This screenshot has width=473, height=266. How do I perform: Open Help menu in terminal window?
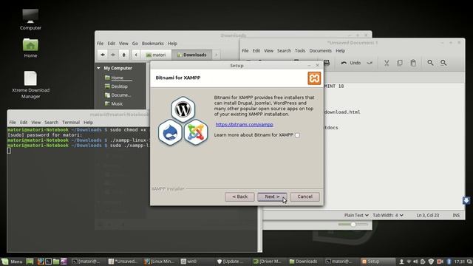tap(88, 123)
